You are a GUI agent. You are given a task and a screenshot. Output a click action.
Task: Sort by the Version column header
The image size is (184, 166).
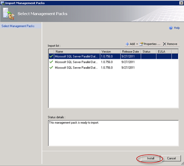pyautogui.click(x=110, y=51)
